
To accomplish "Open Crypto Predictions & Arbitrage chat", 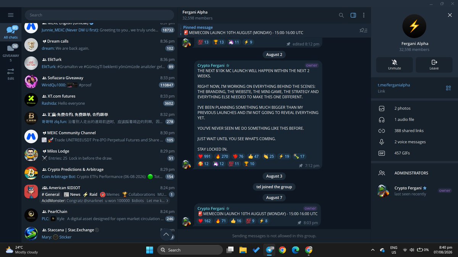I will coord(99,173).
